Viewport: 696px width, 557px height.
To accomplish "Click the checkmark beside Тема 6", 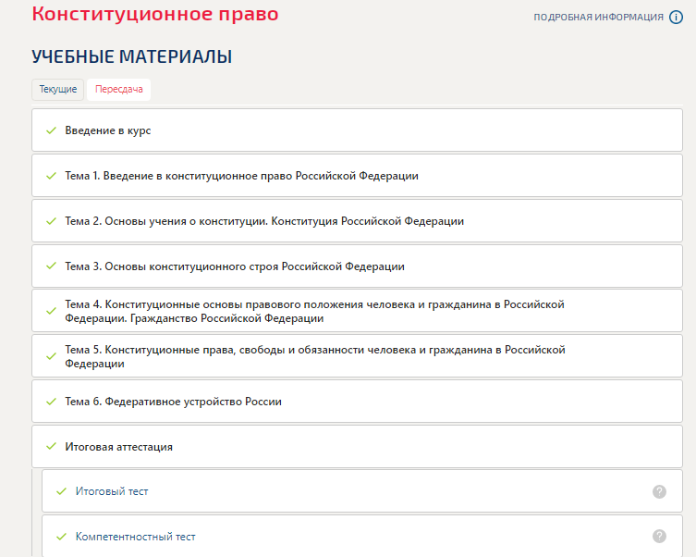I will [51, 402].
